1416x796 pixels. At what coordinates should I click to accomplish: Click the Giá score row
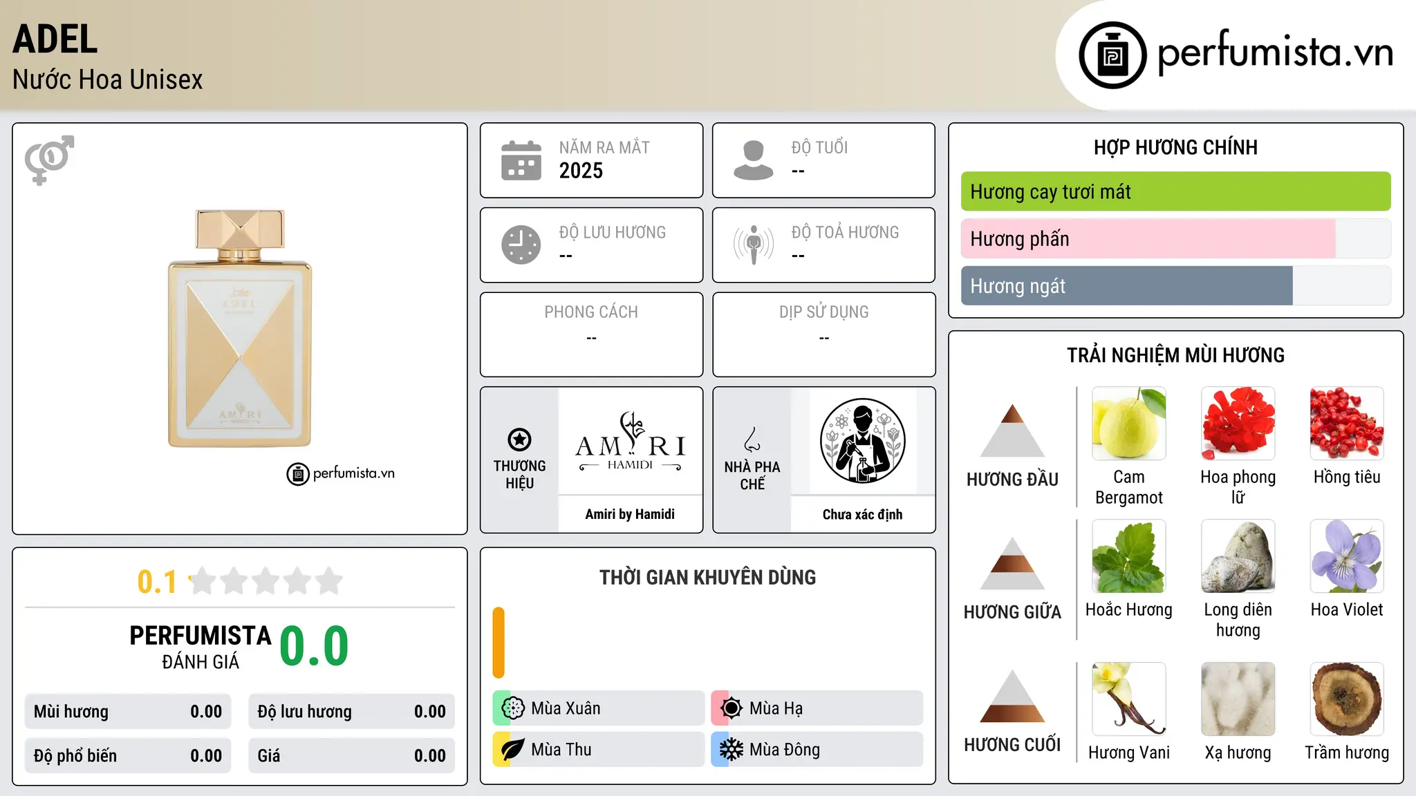[x=351, y=756]
